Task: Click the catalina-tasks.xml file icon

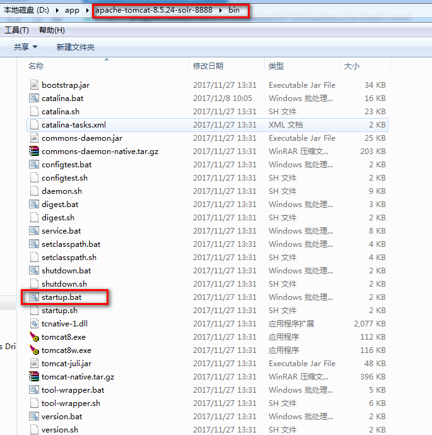Action: click(x=34, y=124)
